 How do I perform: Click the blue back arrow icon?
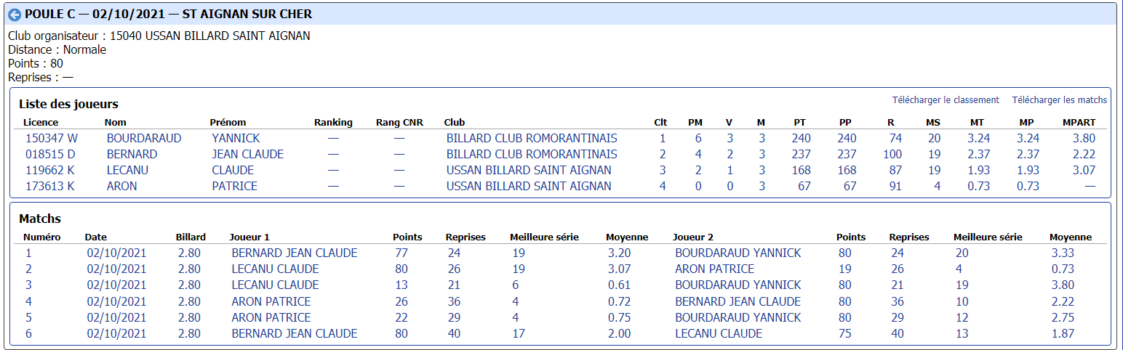tap(15, 15)
